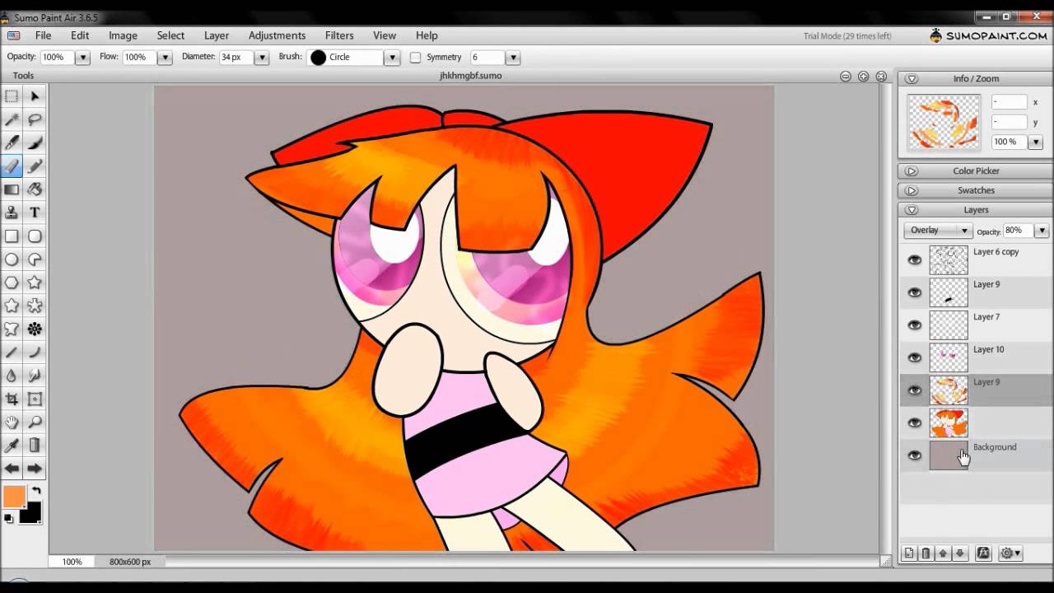Image resolution: width=1054 pixels, height=593 pixels.
Task: Open the Image menu
Action: click(123, 35)
